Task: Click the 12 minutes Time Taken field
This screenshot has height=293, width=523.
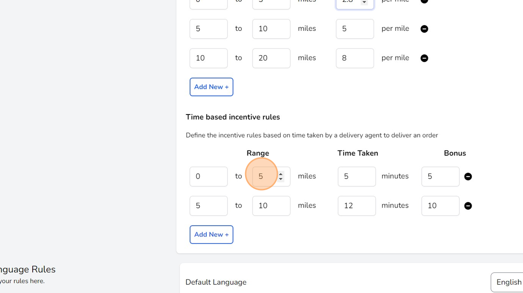Action: tap(356, 206)
